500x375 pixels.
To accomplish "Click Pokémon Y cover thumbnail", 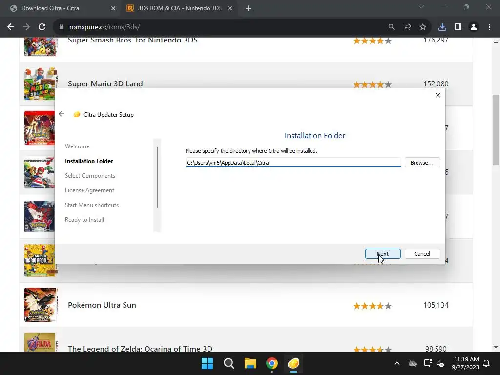I will pyautogui.click(x=39, y=216).
